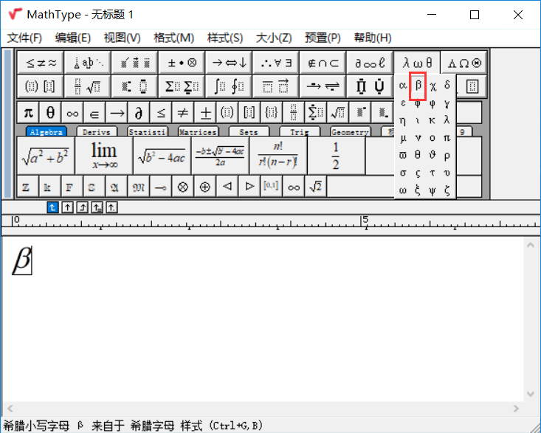Open the summation templates palette
Screen dimensions: 541x433
coord(181,86)
